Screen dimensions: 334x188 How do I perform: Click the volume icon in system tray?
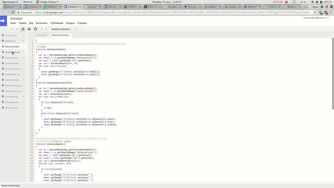pos(317,2)
